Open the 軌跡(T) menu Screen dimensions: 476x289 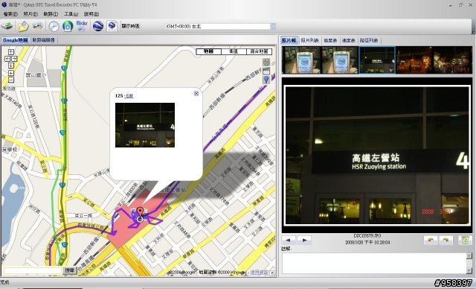[51, 14]
